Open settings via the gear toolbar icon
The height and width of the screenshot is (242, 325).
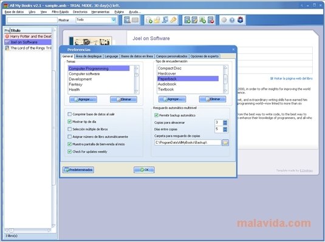click(x=224, y=20)
